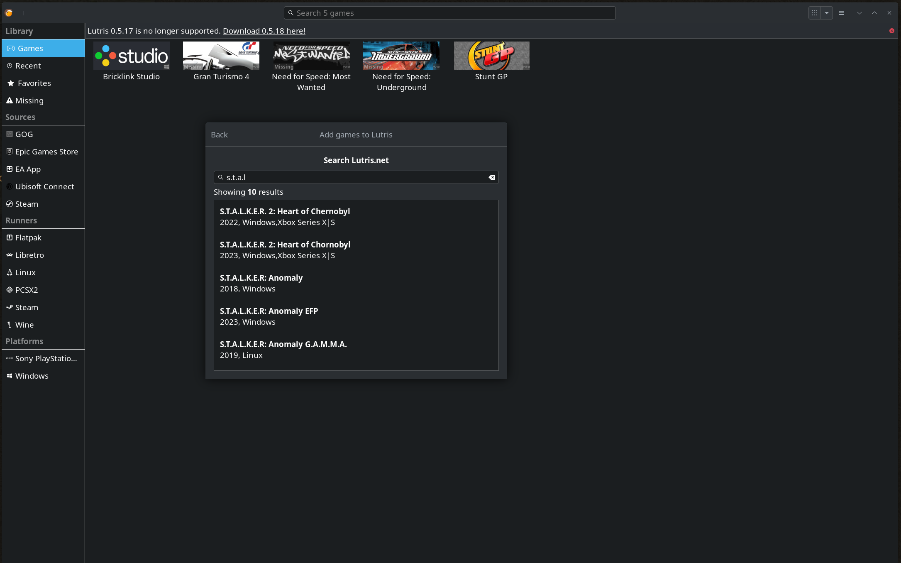Choose the Anomaly G.A.M.M.A. Linux result
Viewport: 901px width, 563px height.
(356, 350)
